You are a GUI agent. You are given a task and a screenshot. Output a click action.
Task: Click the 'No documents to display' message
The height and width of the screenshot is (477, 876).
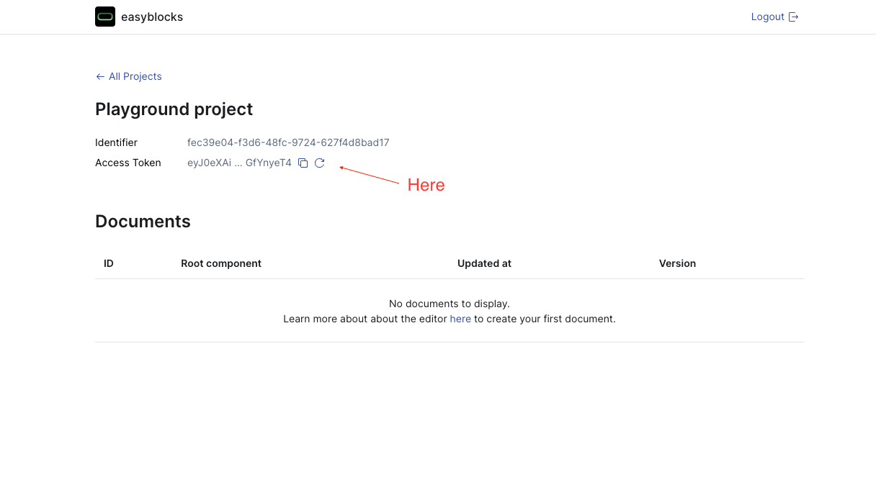[449, 304]
